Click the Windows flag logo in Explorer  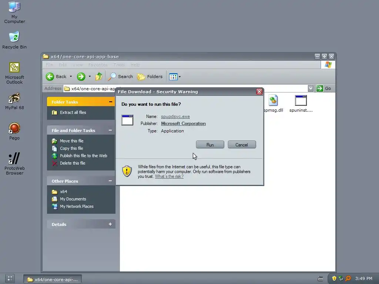(x=328, y=65)
